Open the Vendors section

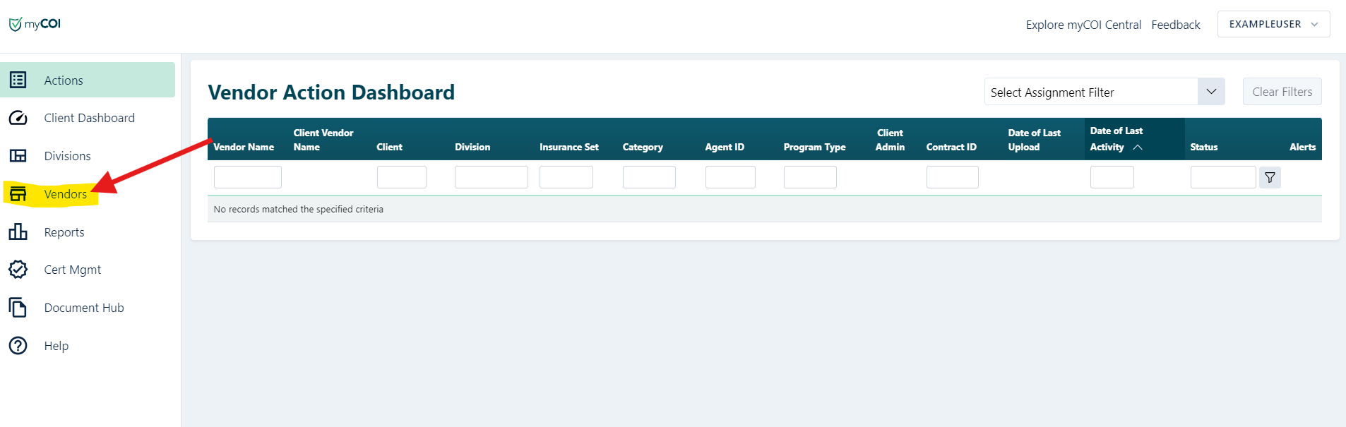pos(65,194)
